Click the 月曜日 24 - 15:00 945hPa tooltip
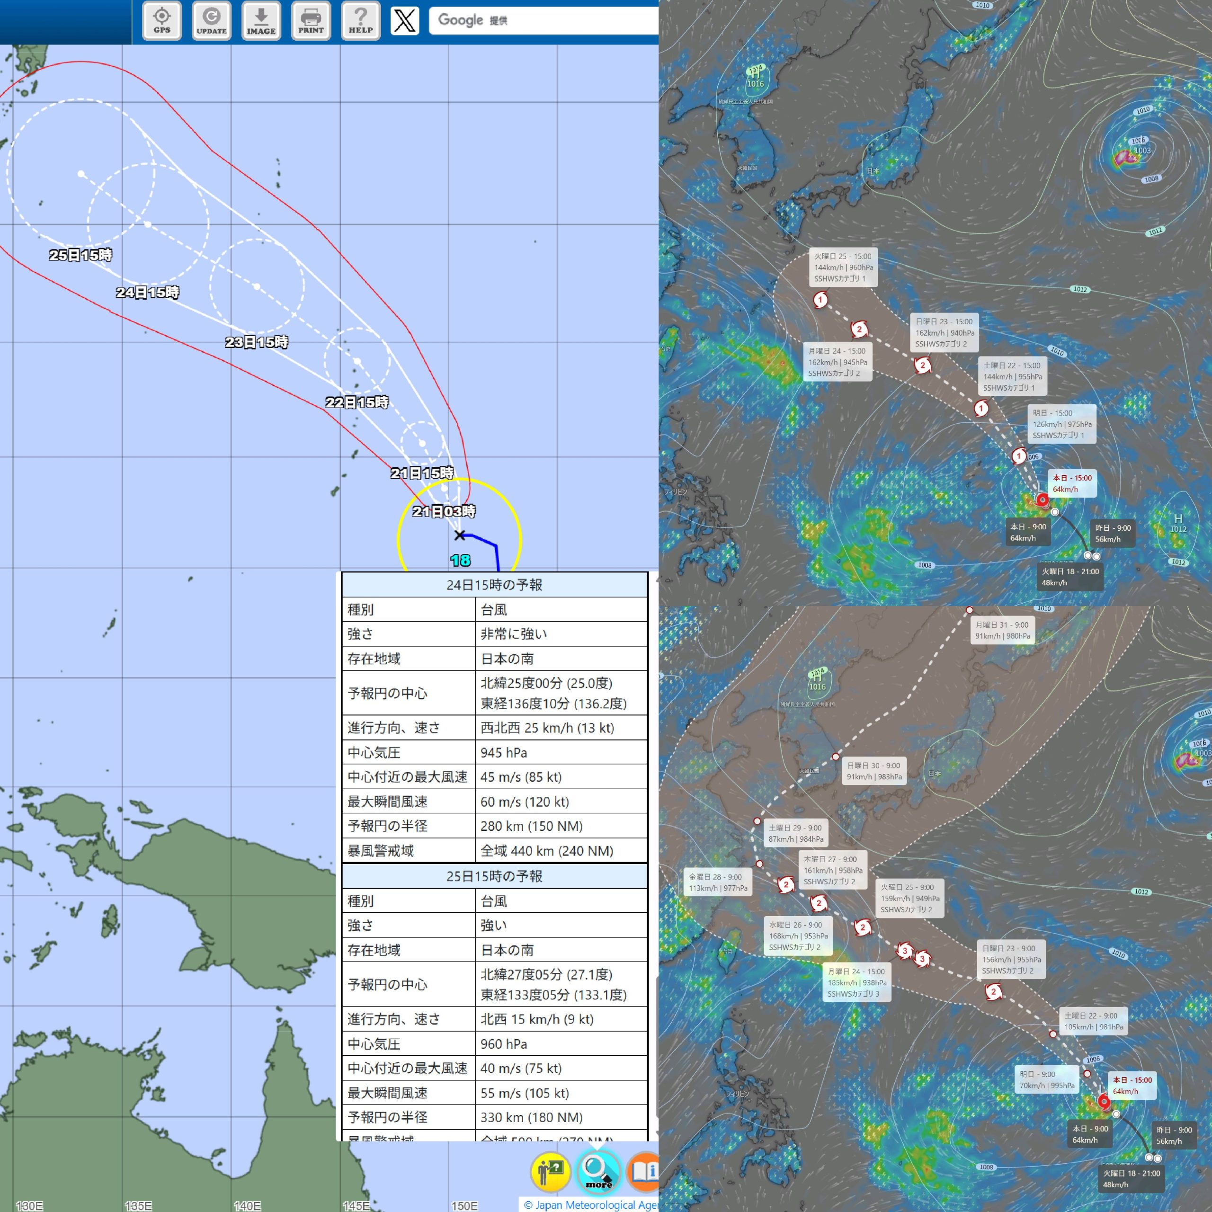Viewport: 1212px width, 1212px height. point(838,362)
